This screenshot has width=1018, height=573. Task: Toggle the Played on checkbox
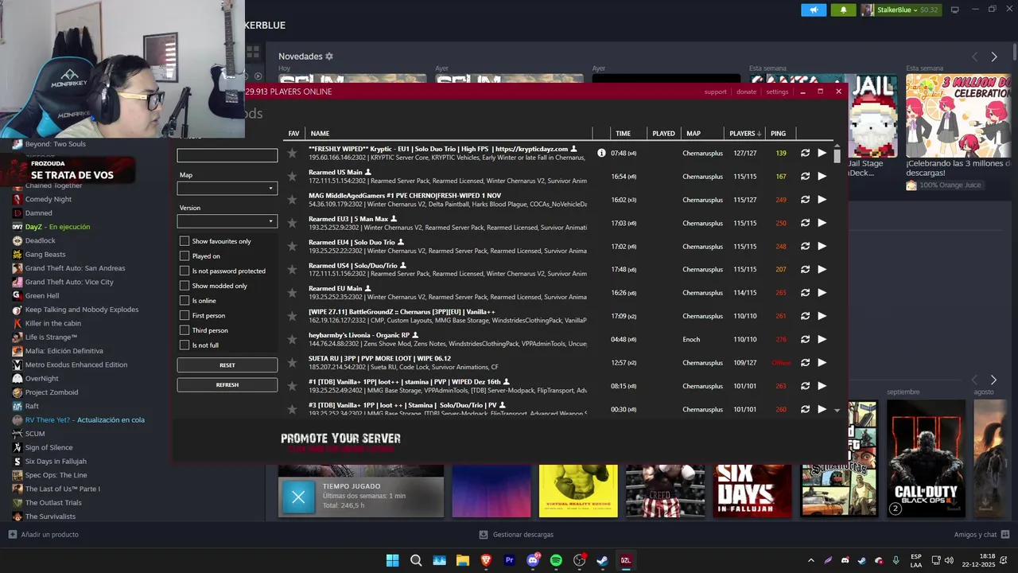click(x=185, y=256)
